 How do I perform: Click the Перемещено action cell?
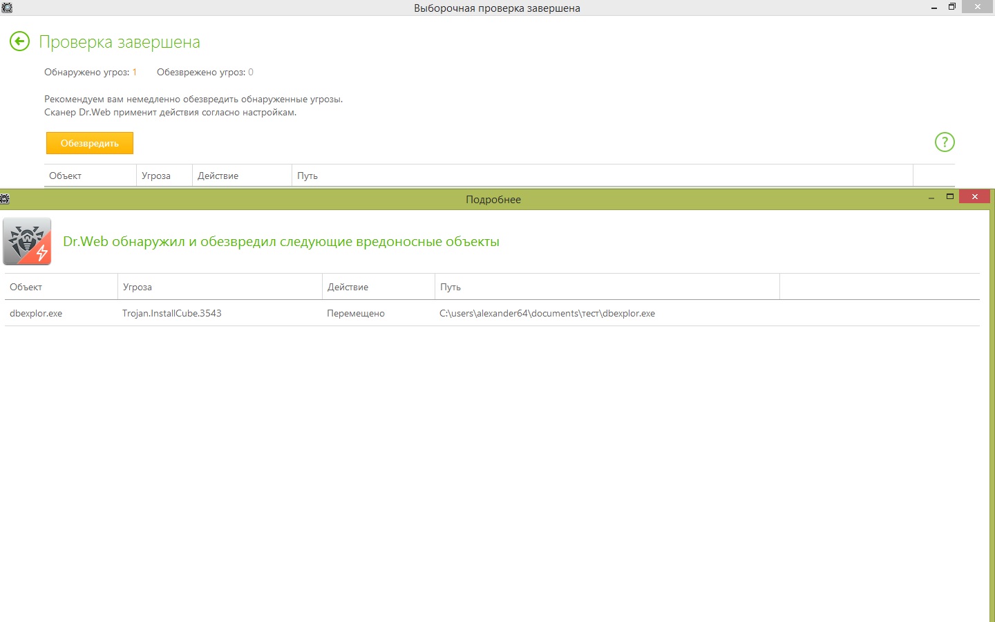click(x=356, y=313)
